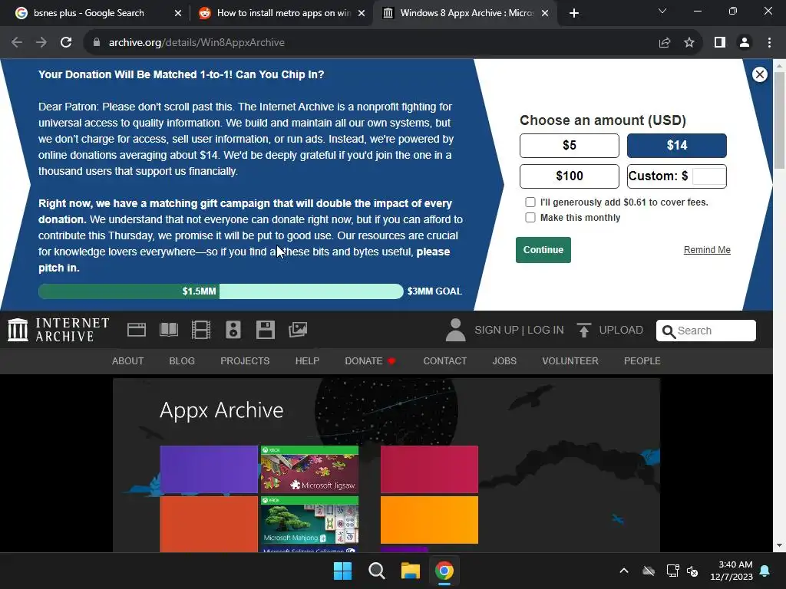Open a new browser tab

click(574, 13)
